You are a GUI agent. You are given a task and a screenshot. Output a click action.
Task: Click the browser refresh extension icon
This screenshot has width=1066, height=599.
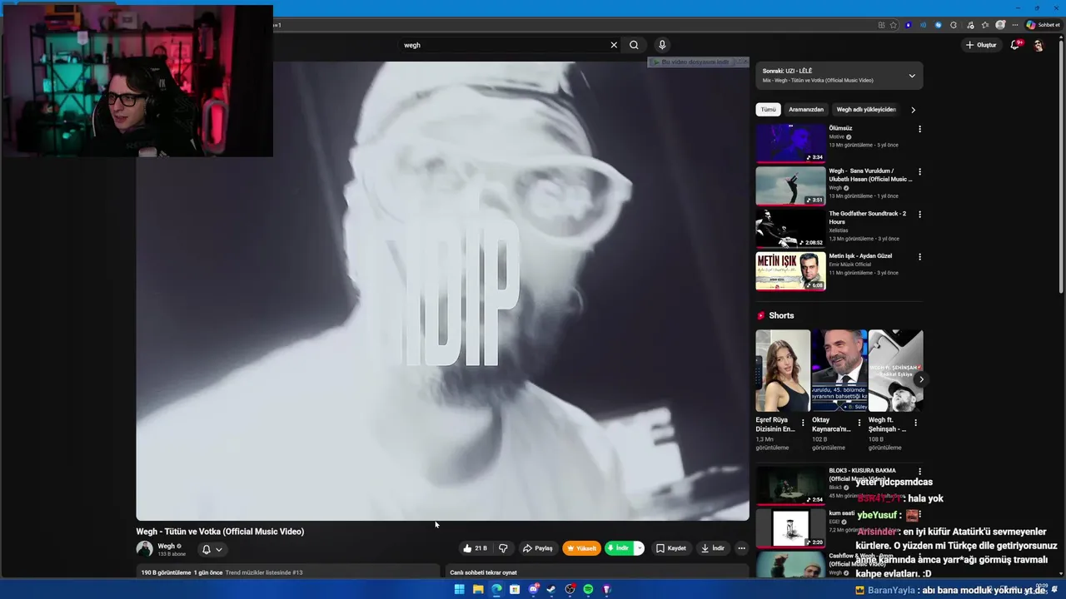[954, 25]
